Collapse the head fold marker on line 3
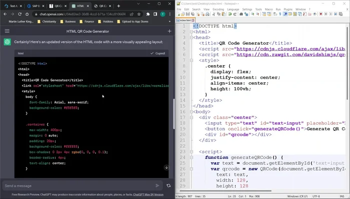 191,38
